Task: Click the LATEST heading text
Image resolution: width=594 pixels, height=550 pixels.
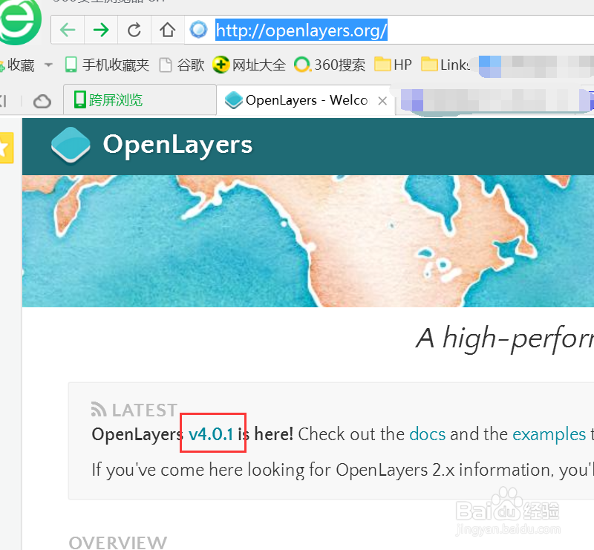Action: (x=144, y=410)
